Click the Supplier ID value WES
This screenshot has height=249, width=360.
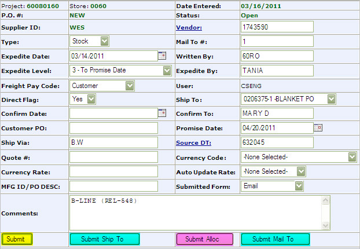[77, 28]
